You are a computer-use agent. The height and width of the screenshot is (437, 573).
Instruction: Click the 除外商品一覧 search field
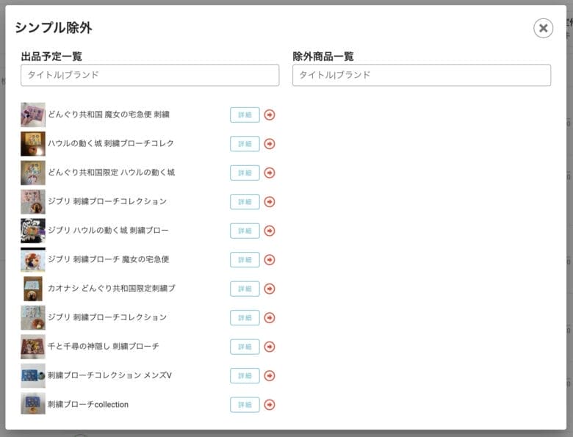(422, 75)
